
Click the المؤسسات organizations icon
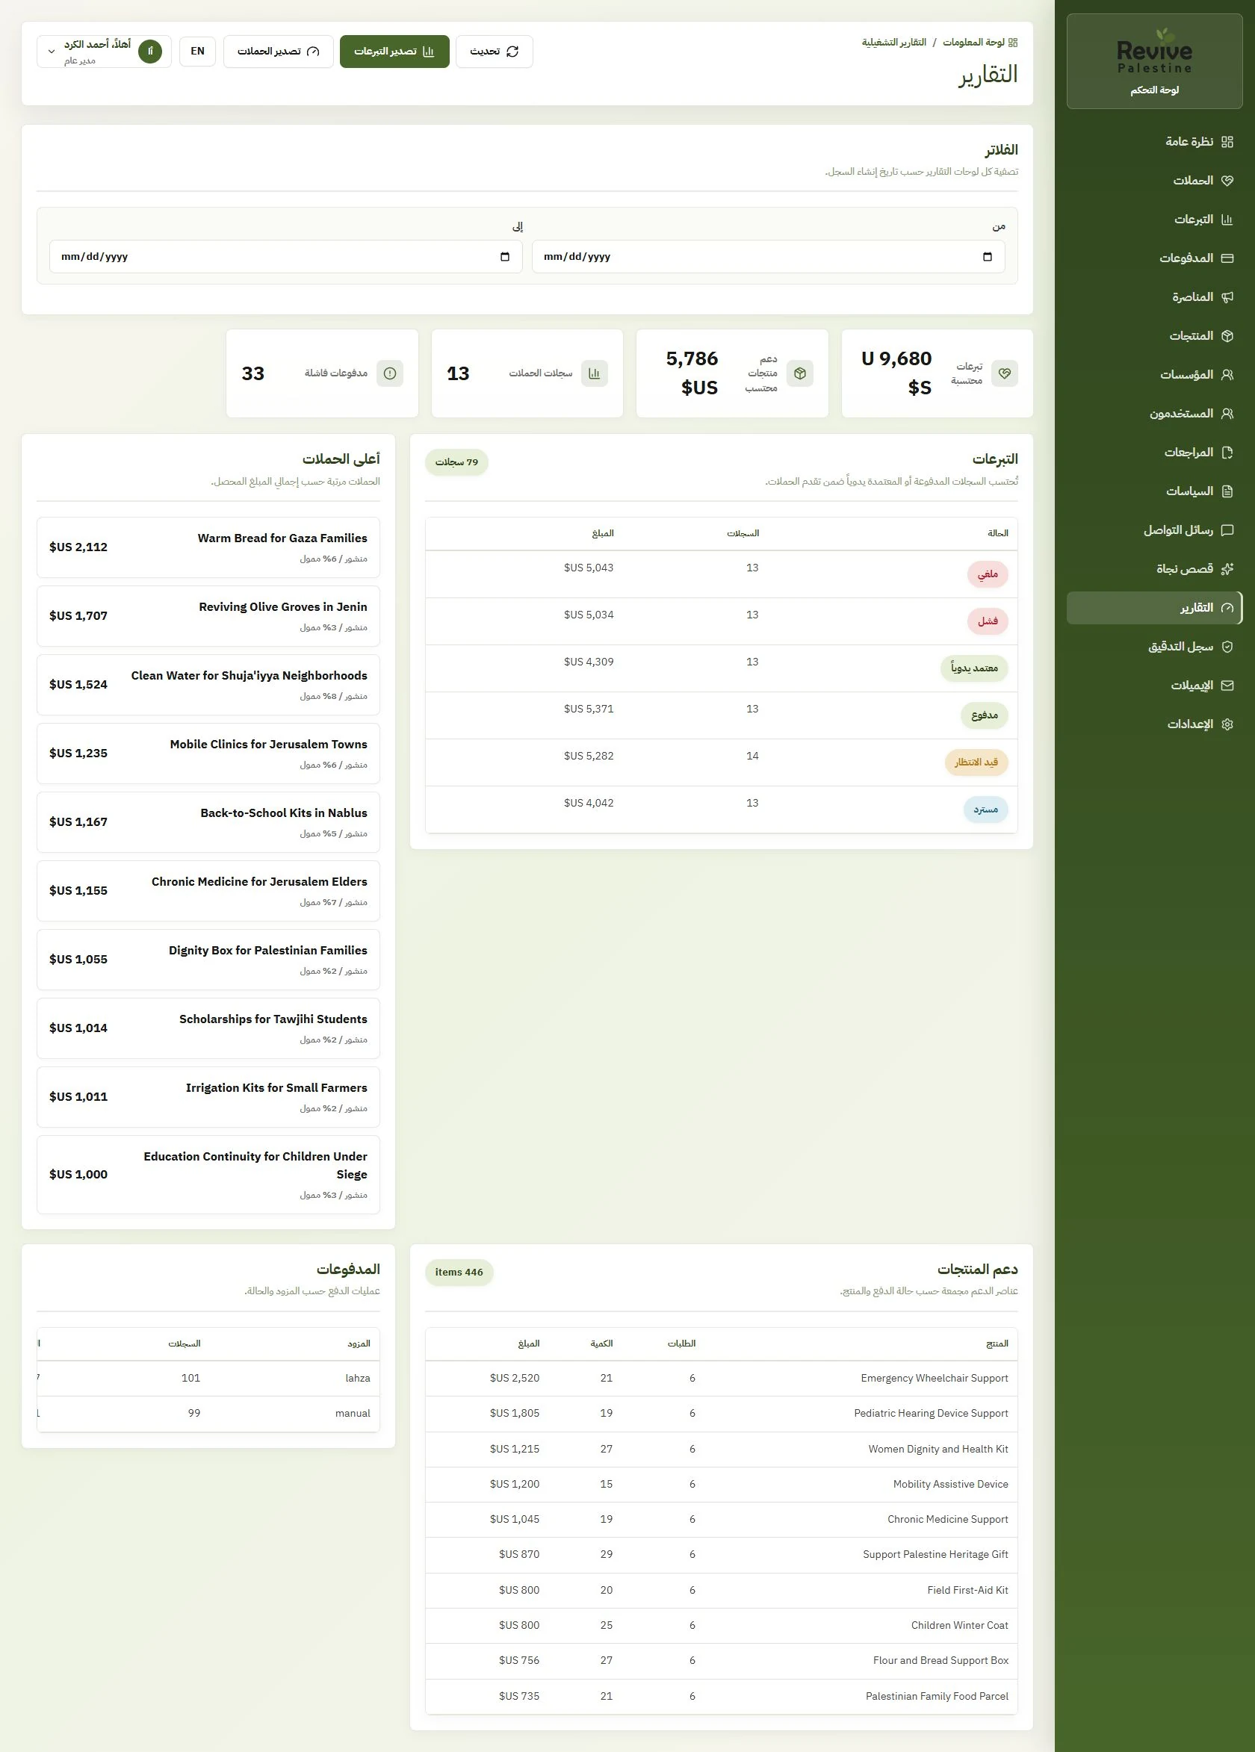click(1227, 375)
